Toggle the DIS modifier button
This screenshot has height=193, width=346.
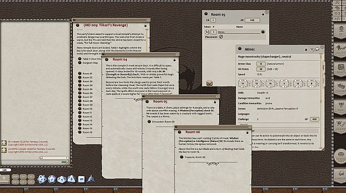coord(15,182)
